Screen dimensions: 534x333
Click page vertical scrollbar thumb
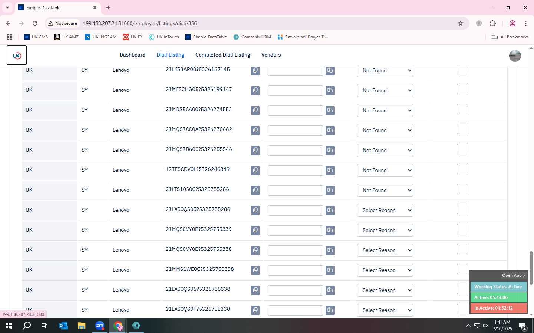click(531, 268)
